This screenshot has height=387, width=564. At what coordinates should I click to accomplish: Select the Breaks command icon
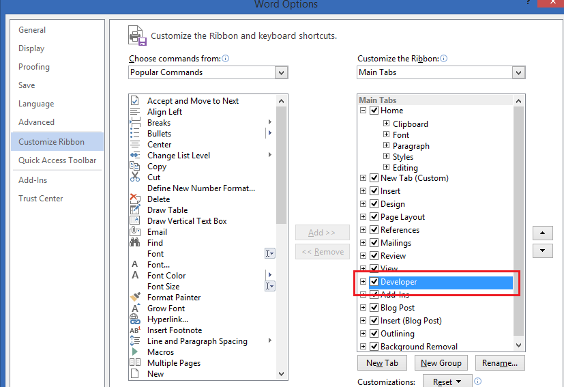tap(135, 122)
